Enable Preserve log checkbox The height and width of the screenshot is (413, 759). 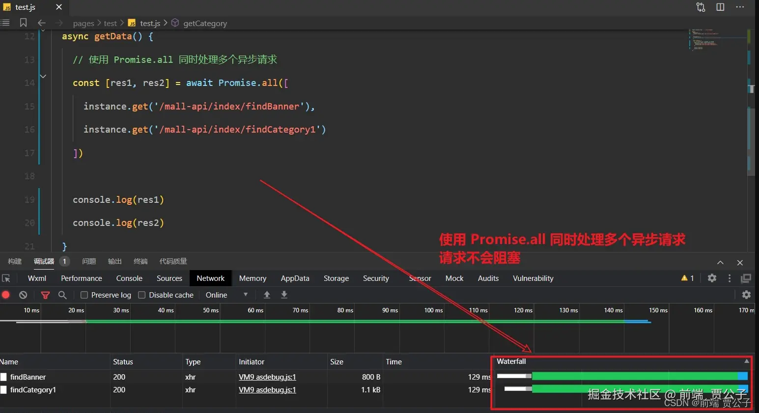84,295
